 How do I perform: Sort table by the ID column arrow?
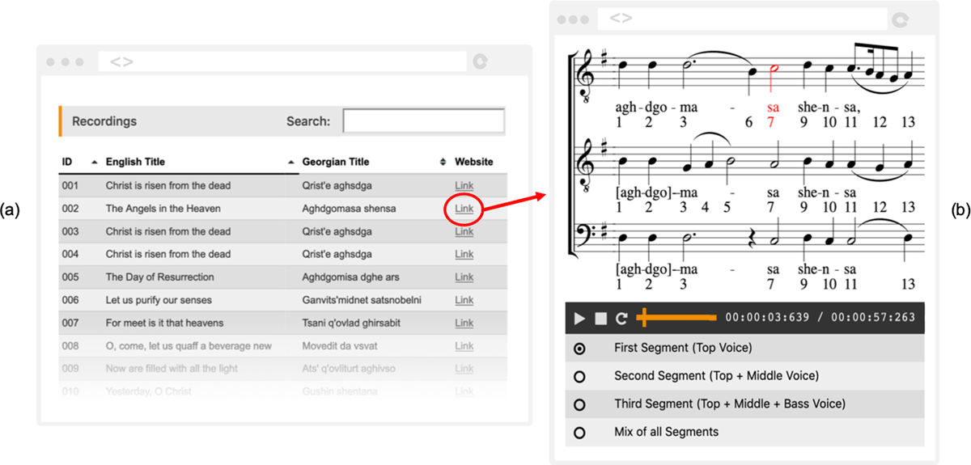95,163
